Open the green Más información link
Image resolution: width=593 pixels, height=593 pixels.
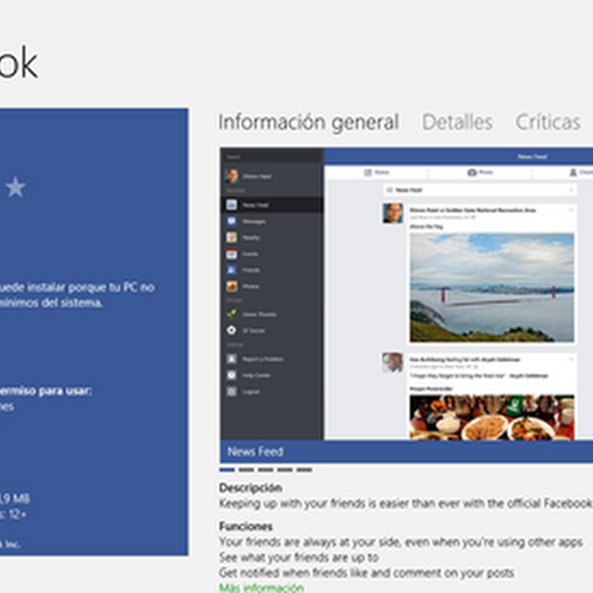262,588
